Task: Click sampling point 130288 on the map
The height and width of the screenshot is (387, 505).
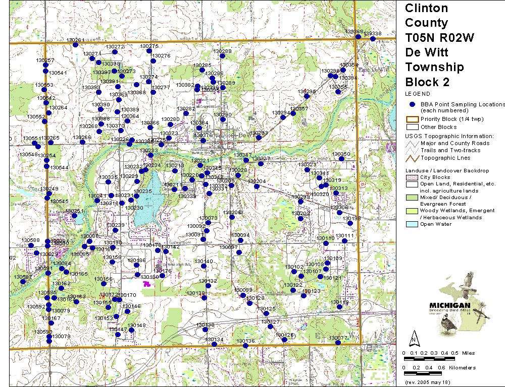Action: tap(223, 56)
